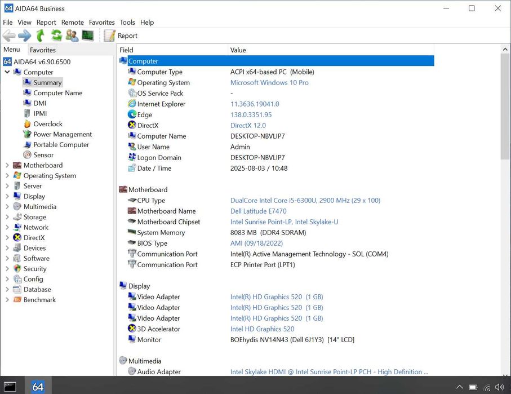
Task: Open the Microsoft Windows 10 Pro link
Action: [x=269, y=82]
